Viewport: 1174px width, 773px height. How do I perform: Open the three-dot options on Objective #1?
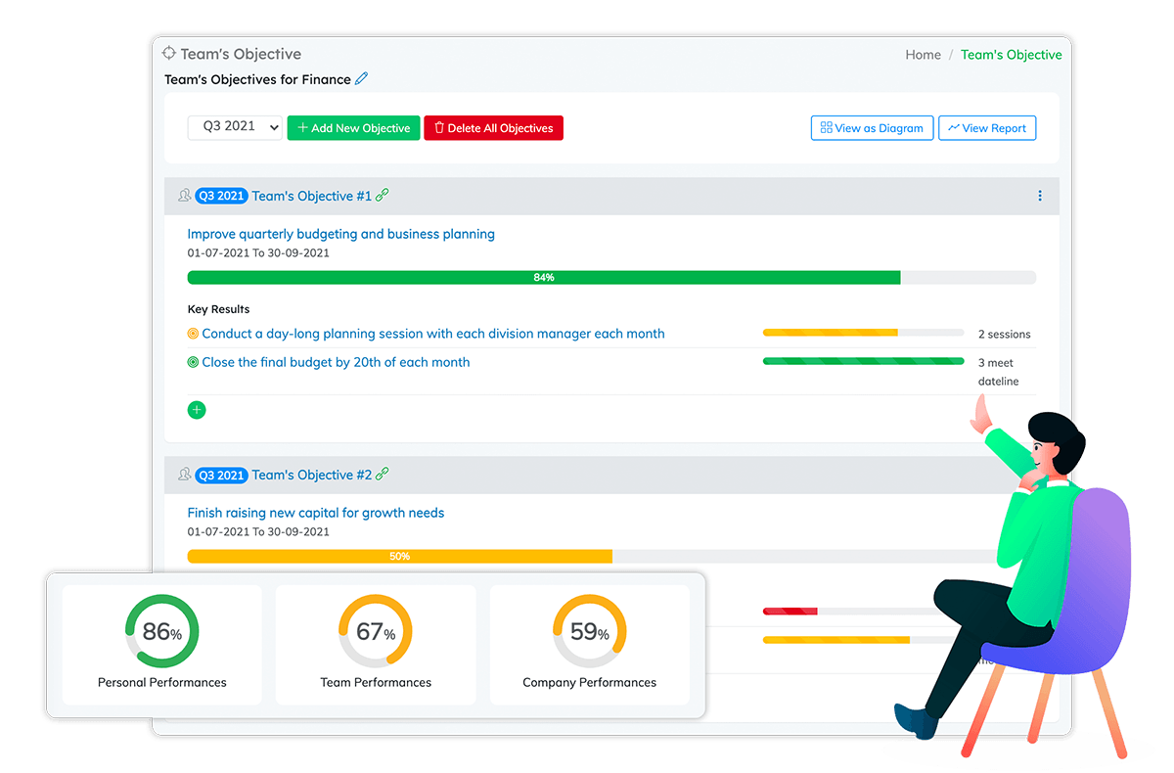(x=1040, y=195)
